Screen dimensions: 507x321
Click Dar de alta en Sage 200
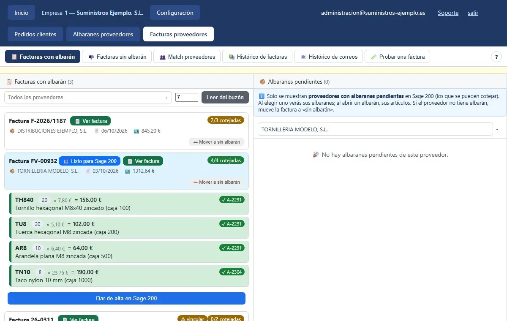tap(126, 298)
